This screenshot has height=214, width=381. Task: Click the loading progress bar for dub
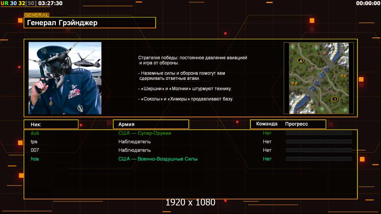click(319, 133)
